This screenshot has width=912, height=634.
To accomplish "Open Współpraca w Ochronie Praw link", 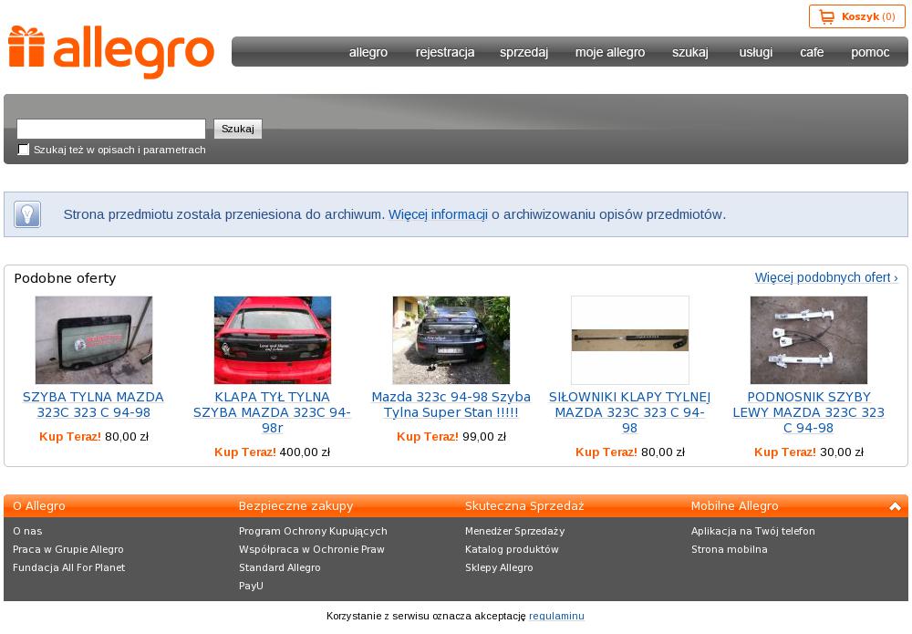I will [x=312, y=550].
